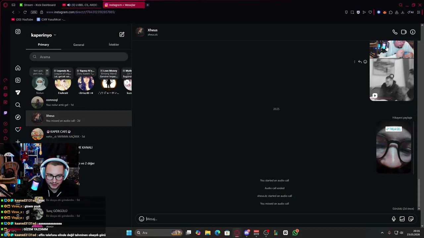Open Reels icon in Instagram sidebar

[x=18, y=80]
